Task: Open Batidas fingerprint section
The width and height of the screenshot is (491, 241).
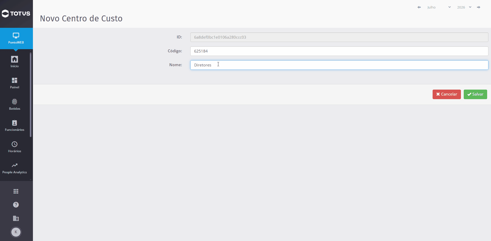Action: [15, 105]
